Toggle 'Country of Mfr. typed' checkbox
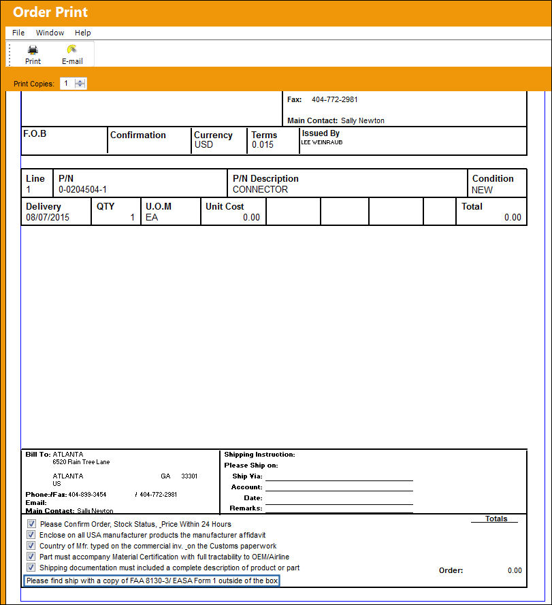The image size is (552, 605). pos(31,546)
